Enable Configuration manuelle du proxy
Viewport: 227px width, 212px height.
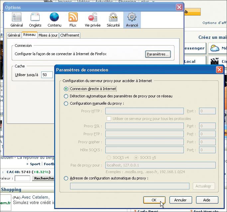click(x=66, y=103)
